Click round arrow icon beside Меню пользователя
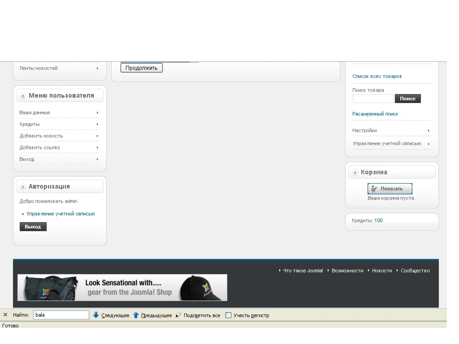Image resolution: width=459 pixels, height=344 pixels. [23, 96]
